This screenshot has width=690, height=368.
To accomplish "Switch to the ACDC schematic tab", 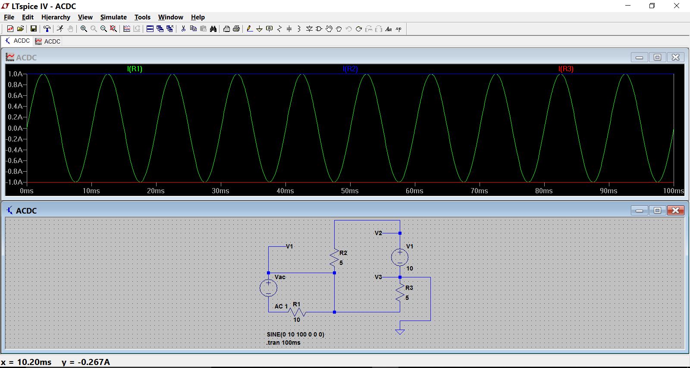I will click(x=17, y=41).
